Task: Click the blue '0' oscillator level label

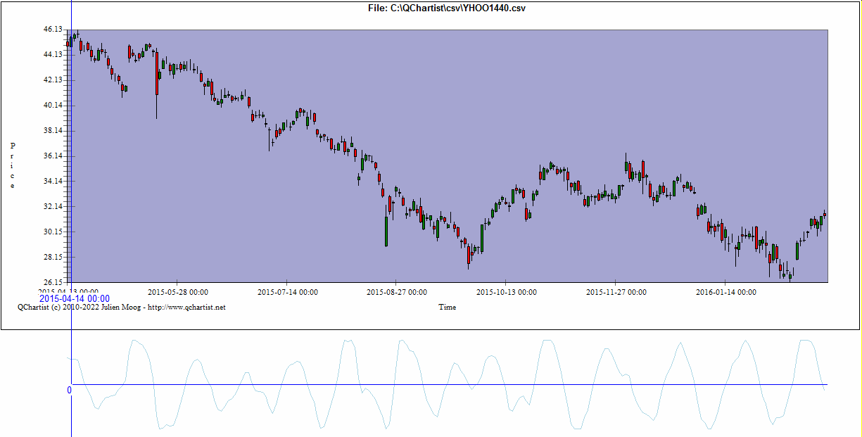Action: coord(69,390)
